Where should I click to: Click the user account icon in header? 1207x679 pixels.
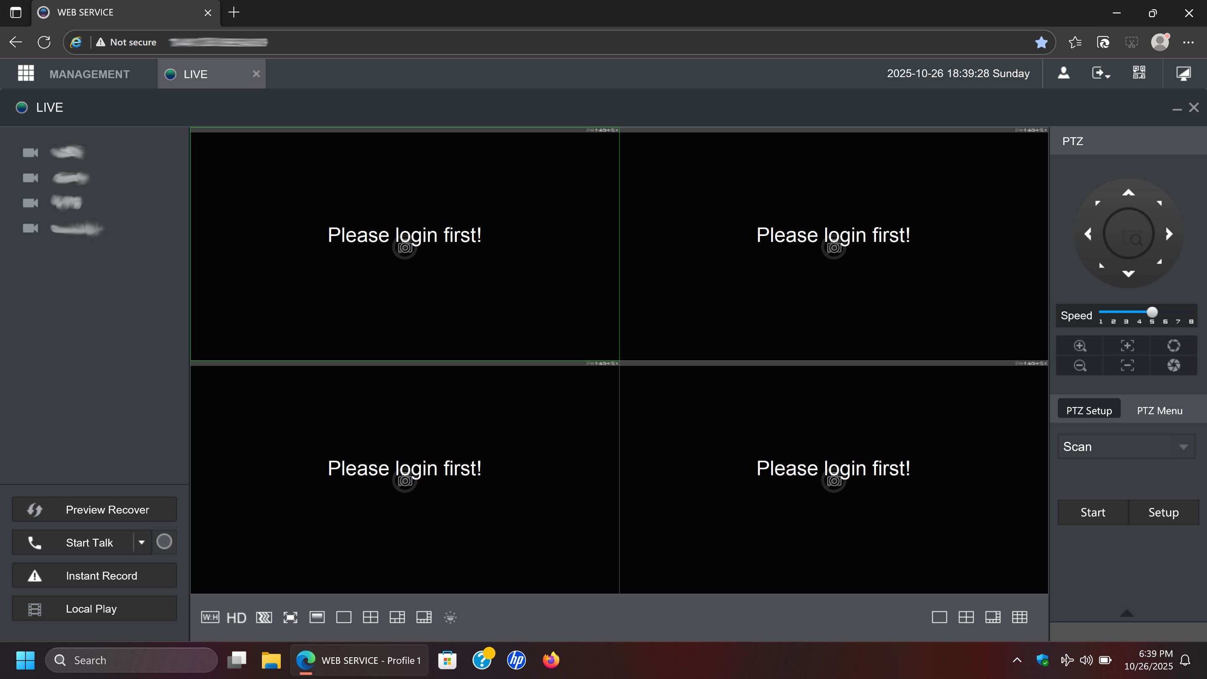click(1064, 73)
